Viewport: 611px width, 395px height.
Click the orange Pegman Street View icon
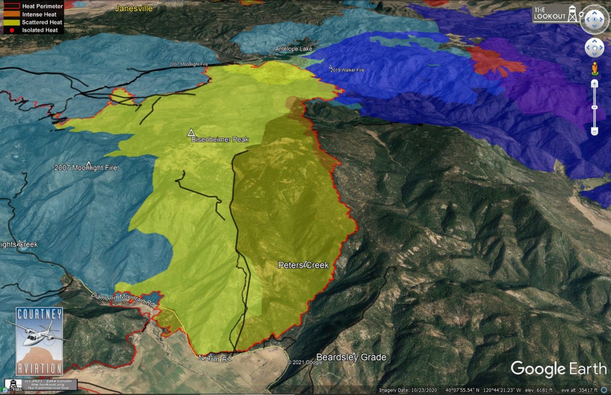(x=594, y=69)
